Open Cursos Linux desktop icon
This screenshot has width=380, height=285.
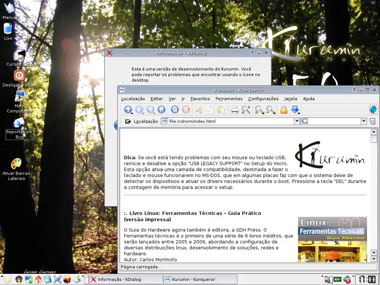[20, 58]
